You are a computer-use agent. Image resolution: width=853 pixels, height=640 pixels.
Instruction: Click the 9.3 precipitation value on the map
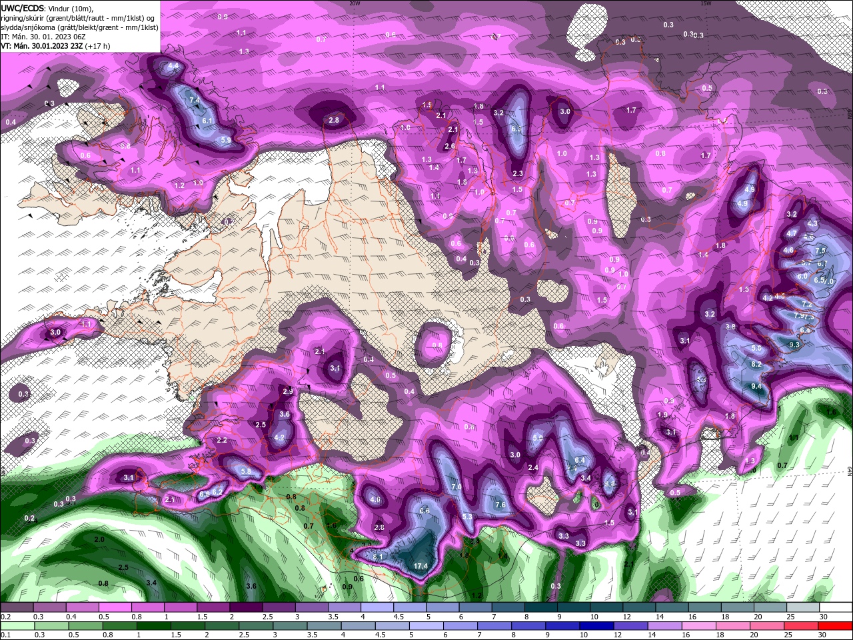pos(794,345)
